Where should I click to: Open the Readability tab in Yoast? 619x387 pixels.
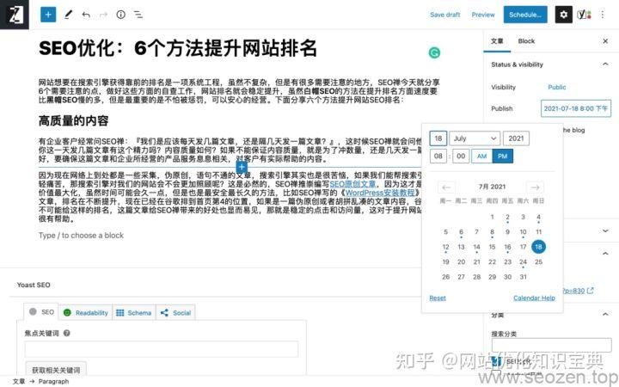(x=86, y=313)
